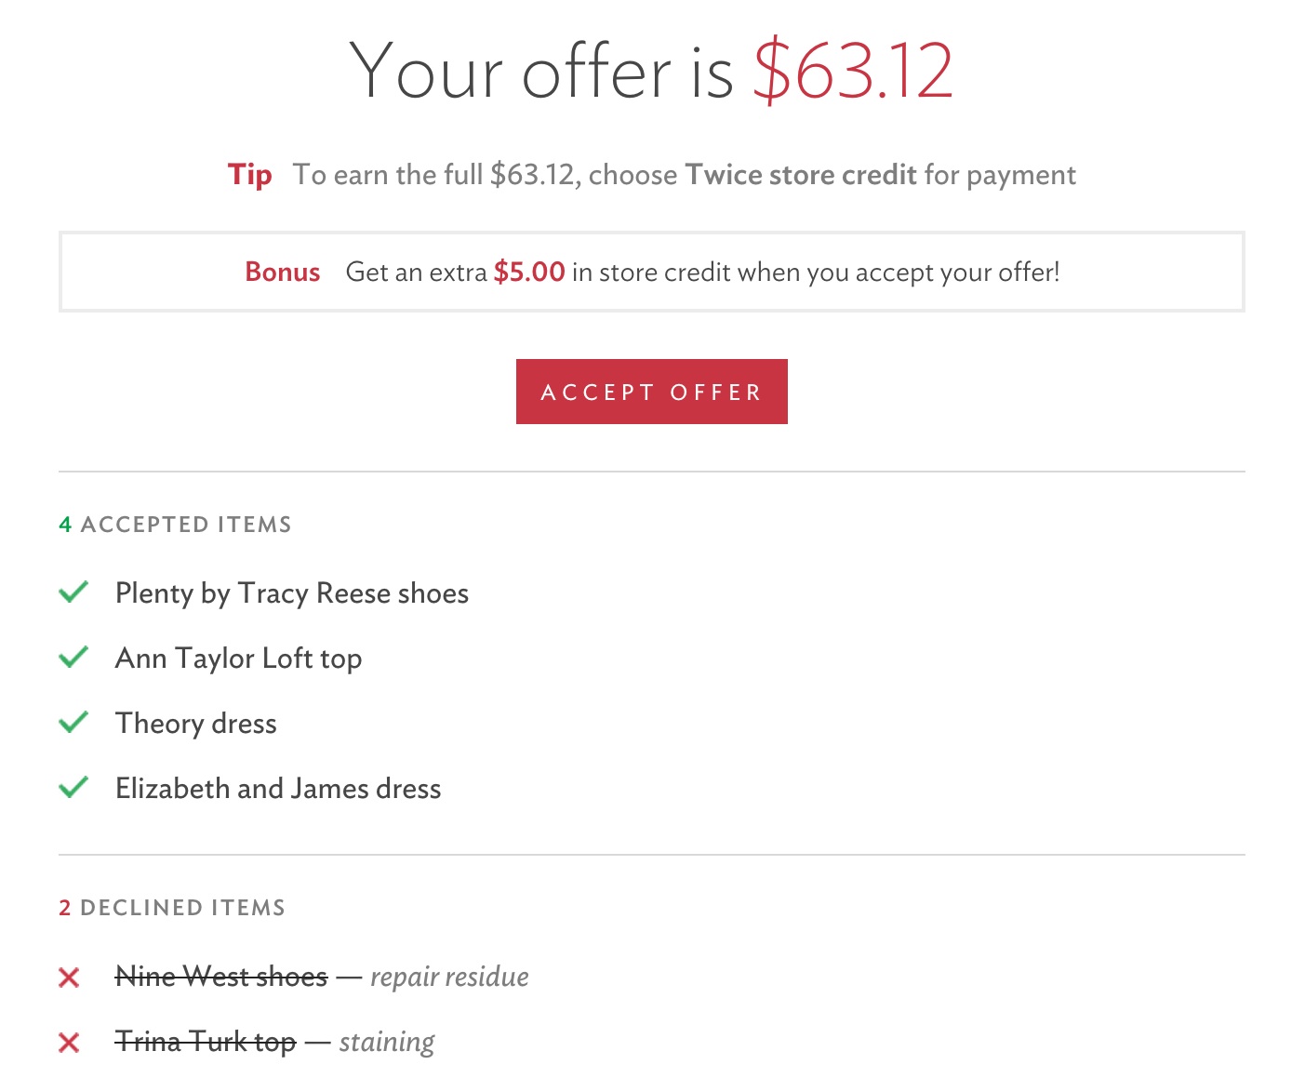Click the red $63.12 offer amount in heading

click(853, 71)
